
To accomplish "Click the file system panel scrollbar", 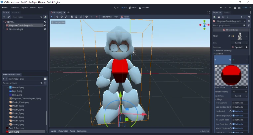I will [47, 118].
